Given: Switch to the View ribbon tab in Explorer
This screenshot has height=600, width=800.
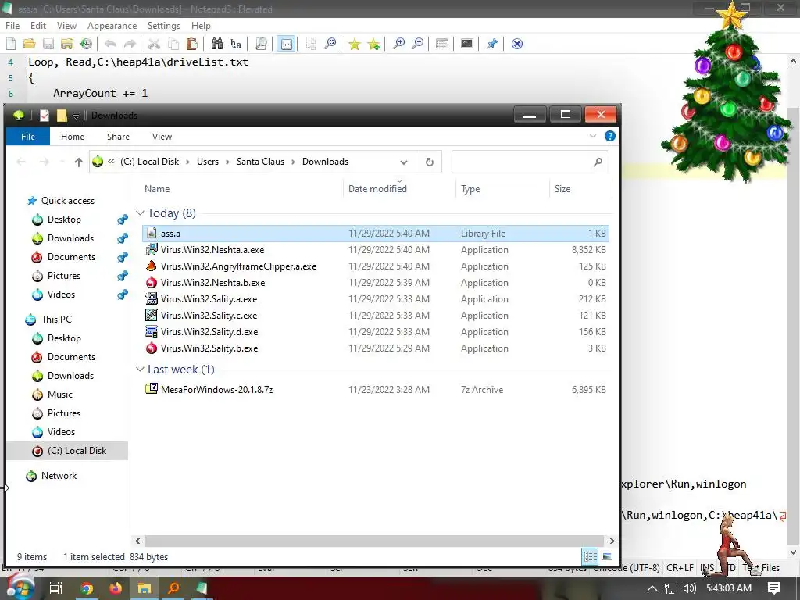Looking at the screenshot, I should coord(162,137).
